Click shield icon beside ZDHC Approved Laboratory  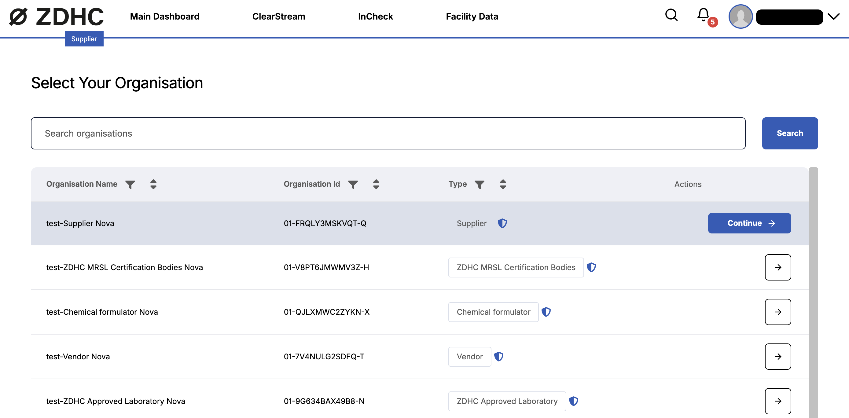coord(573,401)
